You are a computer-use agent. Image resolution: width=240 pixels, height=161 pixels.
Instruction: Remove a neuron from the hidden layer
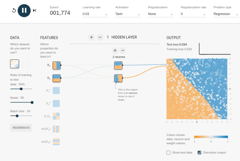(123, 50)
